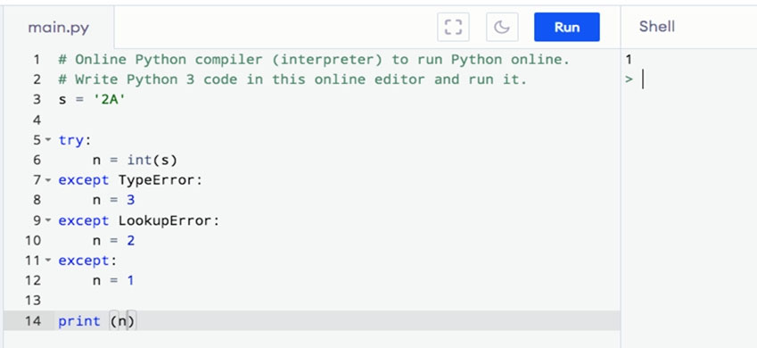
Task: Collapse the except TypeError fold arrow
Action: (x=48, y=180)
